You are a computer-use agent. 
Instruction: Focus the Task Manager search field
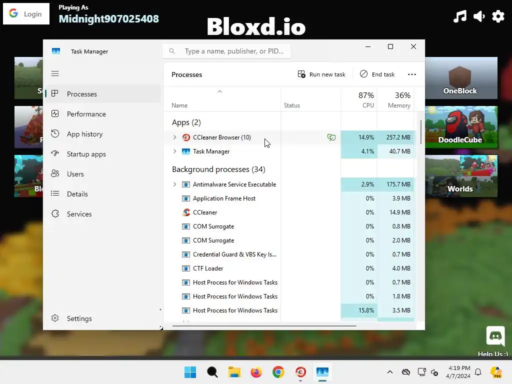(x=226, y=51)
